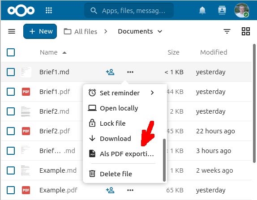257x200 pixels.
Task: Select the Example.pdf checkbox
Action: click(x=11, y=190)
